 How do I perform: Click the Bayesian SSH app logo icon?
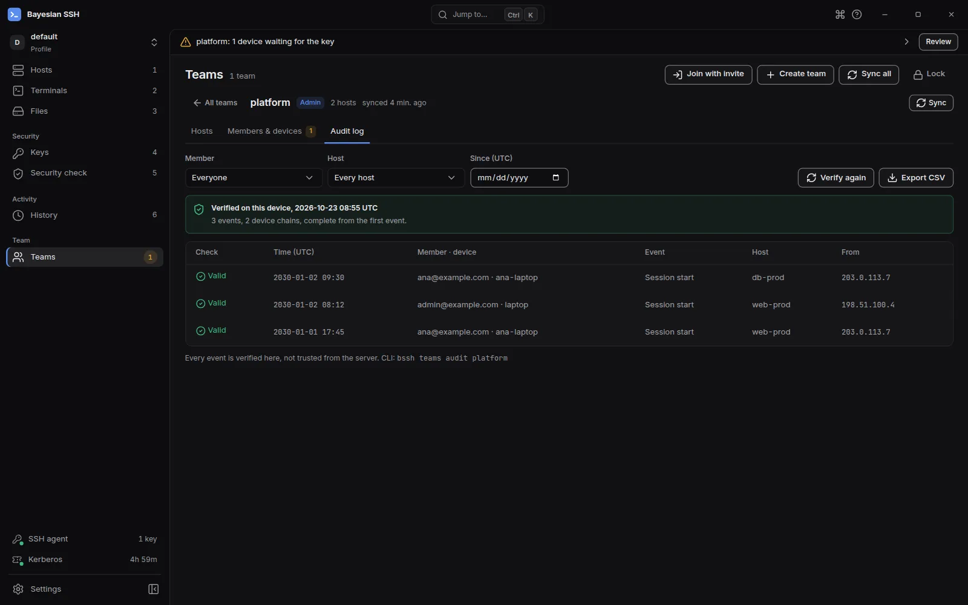15,15
